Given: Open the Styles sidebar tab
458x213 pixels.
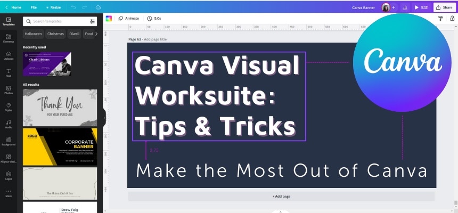Looking at the screenshot, I should (x=9, y=107).
